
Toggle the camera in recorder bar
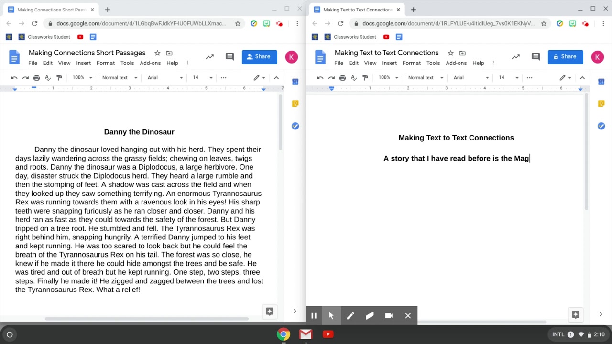(389, 316)
